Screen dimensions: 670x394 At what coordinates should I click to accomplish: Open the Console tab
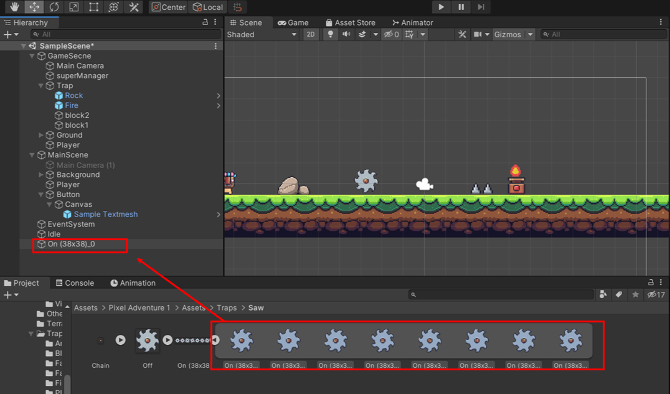coord(75,283)
